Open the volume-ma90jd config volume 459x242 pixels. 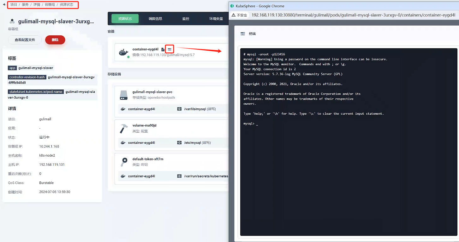coord(144,125)
